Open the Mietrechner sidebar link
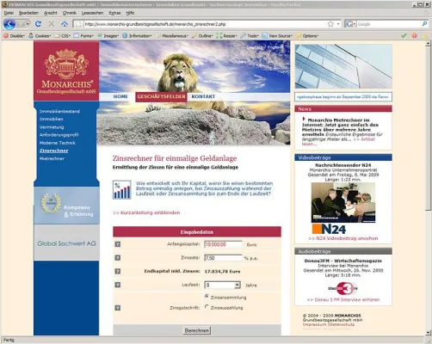432x344 pixels. pos(52,158)
